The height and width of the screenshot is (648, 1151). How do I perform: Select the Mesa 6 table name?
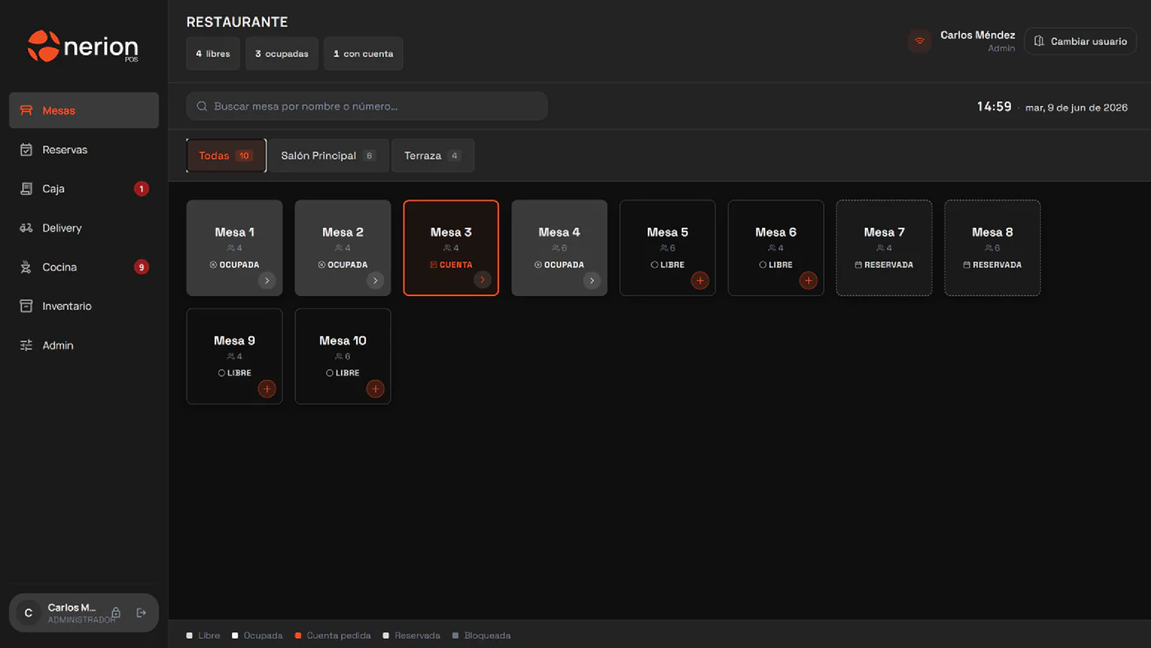pos(776,232)
